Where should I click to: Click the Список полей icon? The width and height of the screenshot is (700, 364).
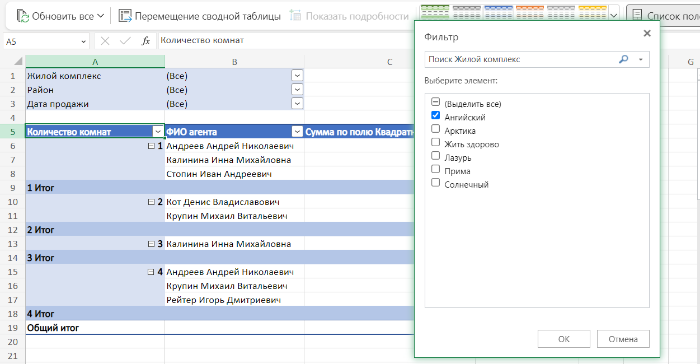(x=637, y=16)
